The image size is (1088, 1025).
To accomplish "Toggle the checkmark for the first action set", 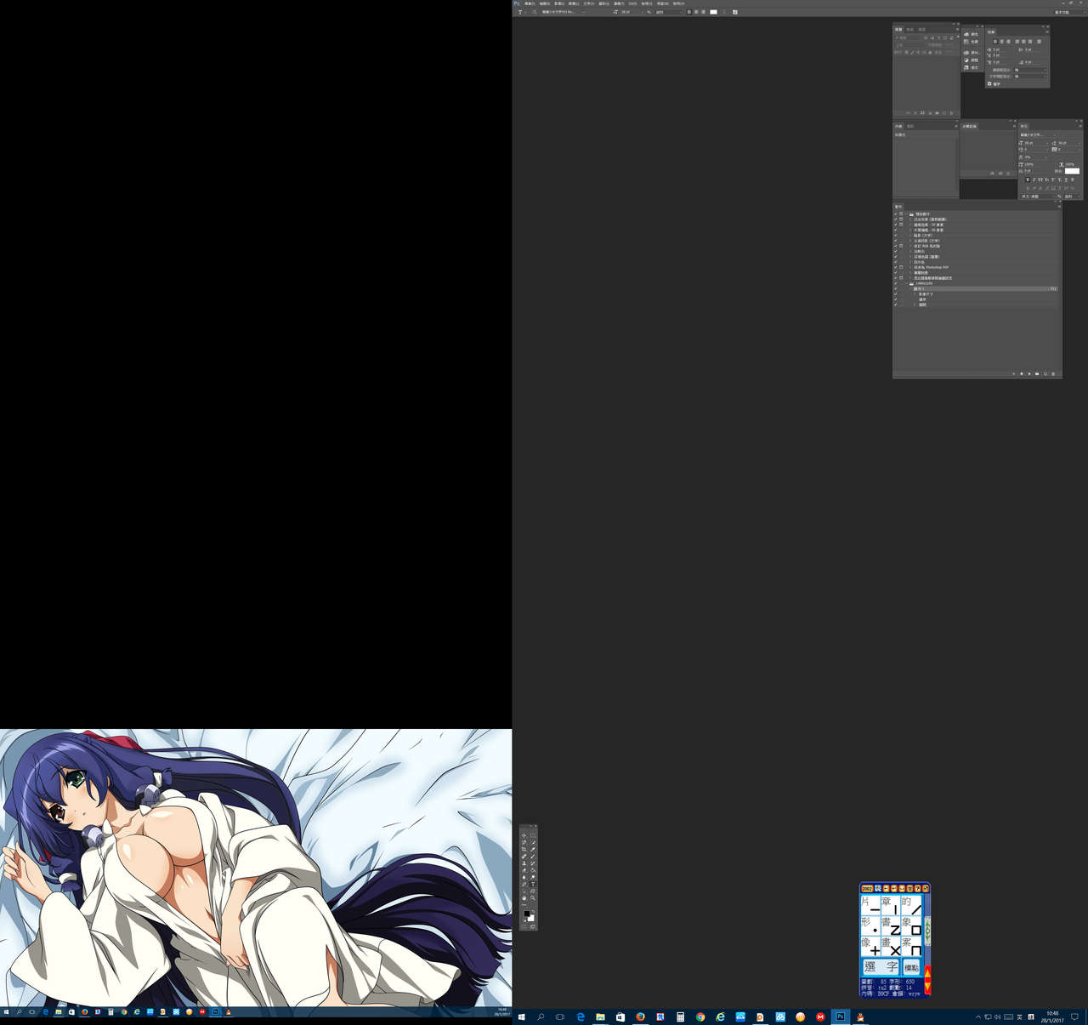I will [895, 214].
